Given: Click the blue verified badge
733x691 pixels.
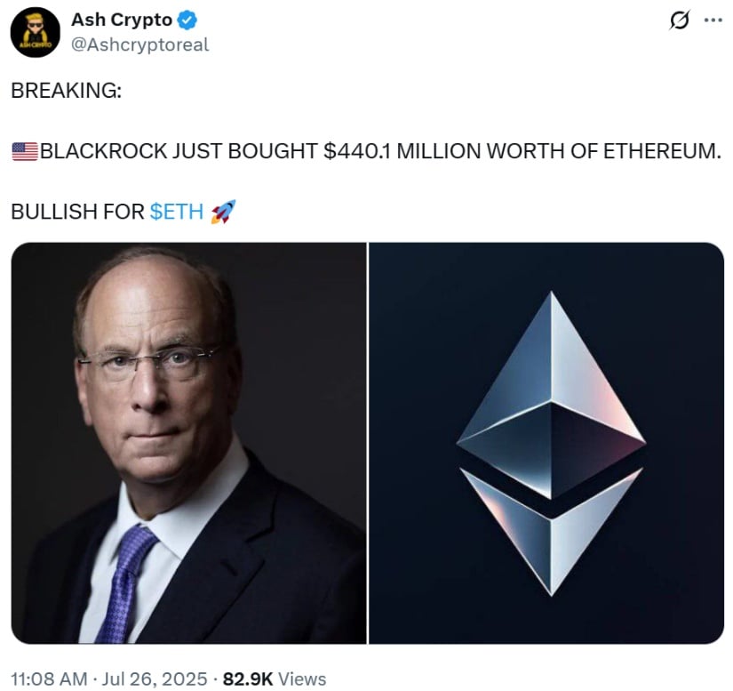Looking at the screenshot, I should pyautogui.click(x=188, y=20).
